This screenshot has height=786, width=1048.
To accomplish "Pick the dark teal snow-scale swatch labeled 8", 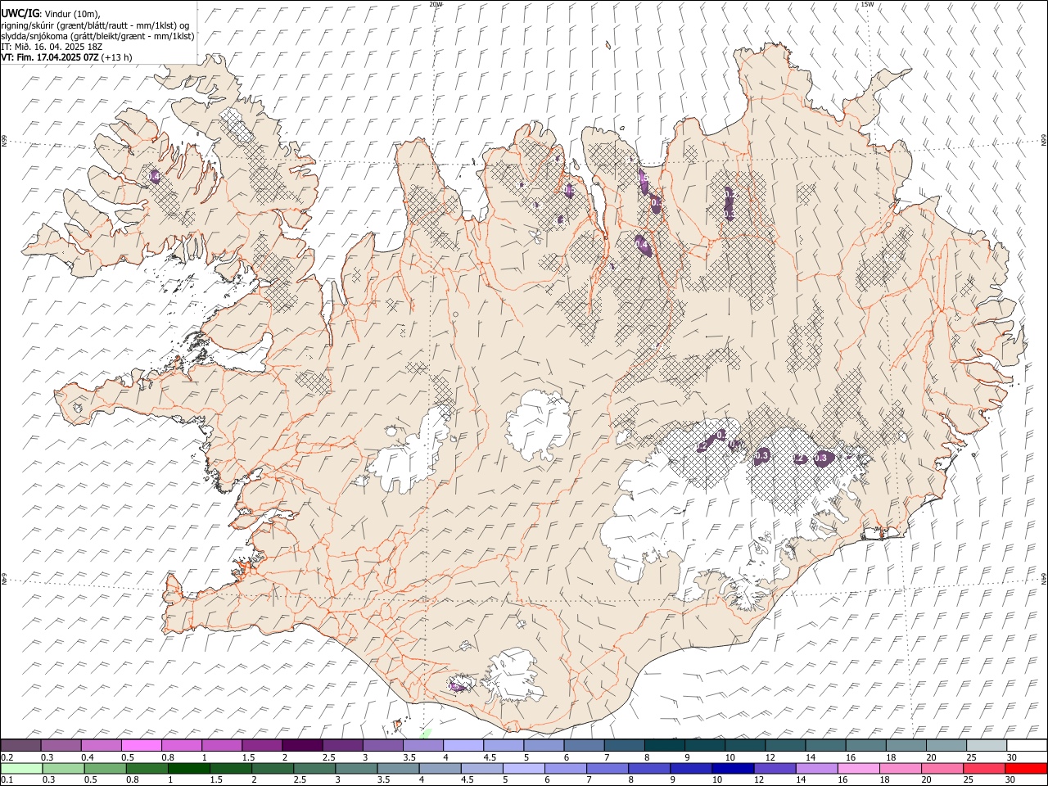I will tap(664, 746).
